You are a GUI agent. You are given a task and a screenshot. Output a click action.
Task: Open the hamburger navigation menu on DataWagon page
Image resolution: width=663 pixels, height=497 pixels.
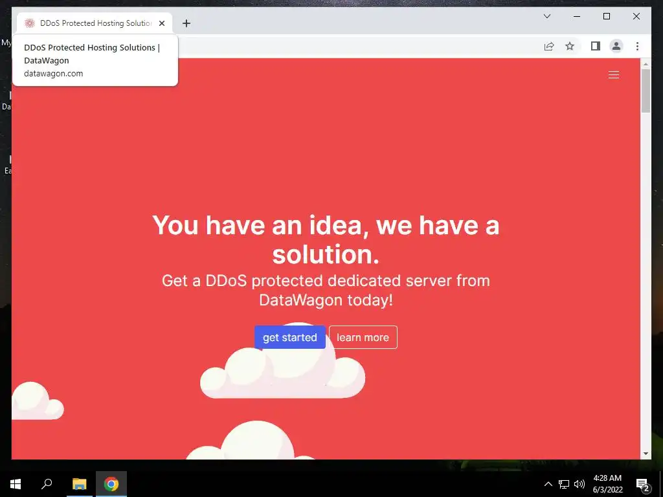(614, 75)
